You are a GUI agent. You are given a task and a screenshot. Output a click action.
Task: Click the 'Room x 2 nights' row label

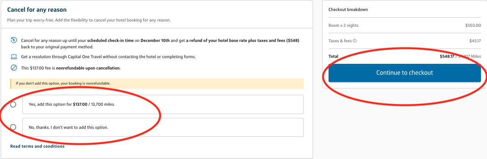point(343,25)
